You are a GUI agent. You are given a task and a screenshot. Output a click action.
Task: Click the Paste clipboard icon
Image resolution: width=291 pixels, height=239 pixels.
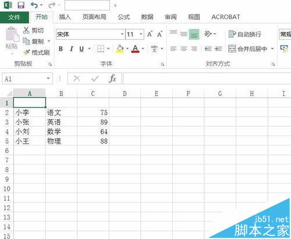(x=12, y=34)
